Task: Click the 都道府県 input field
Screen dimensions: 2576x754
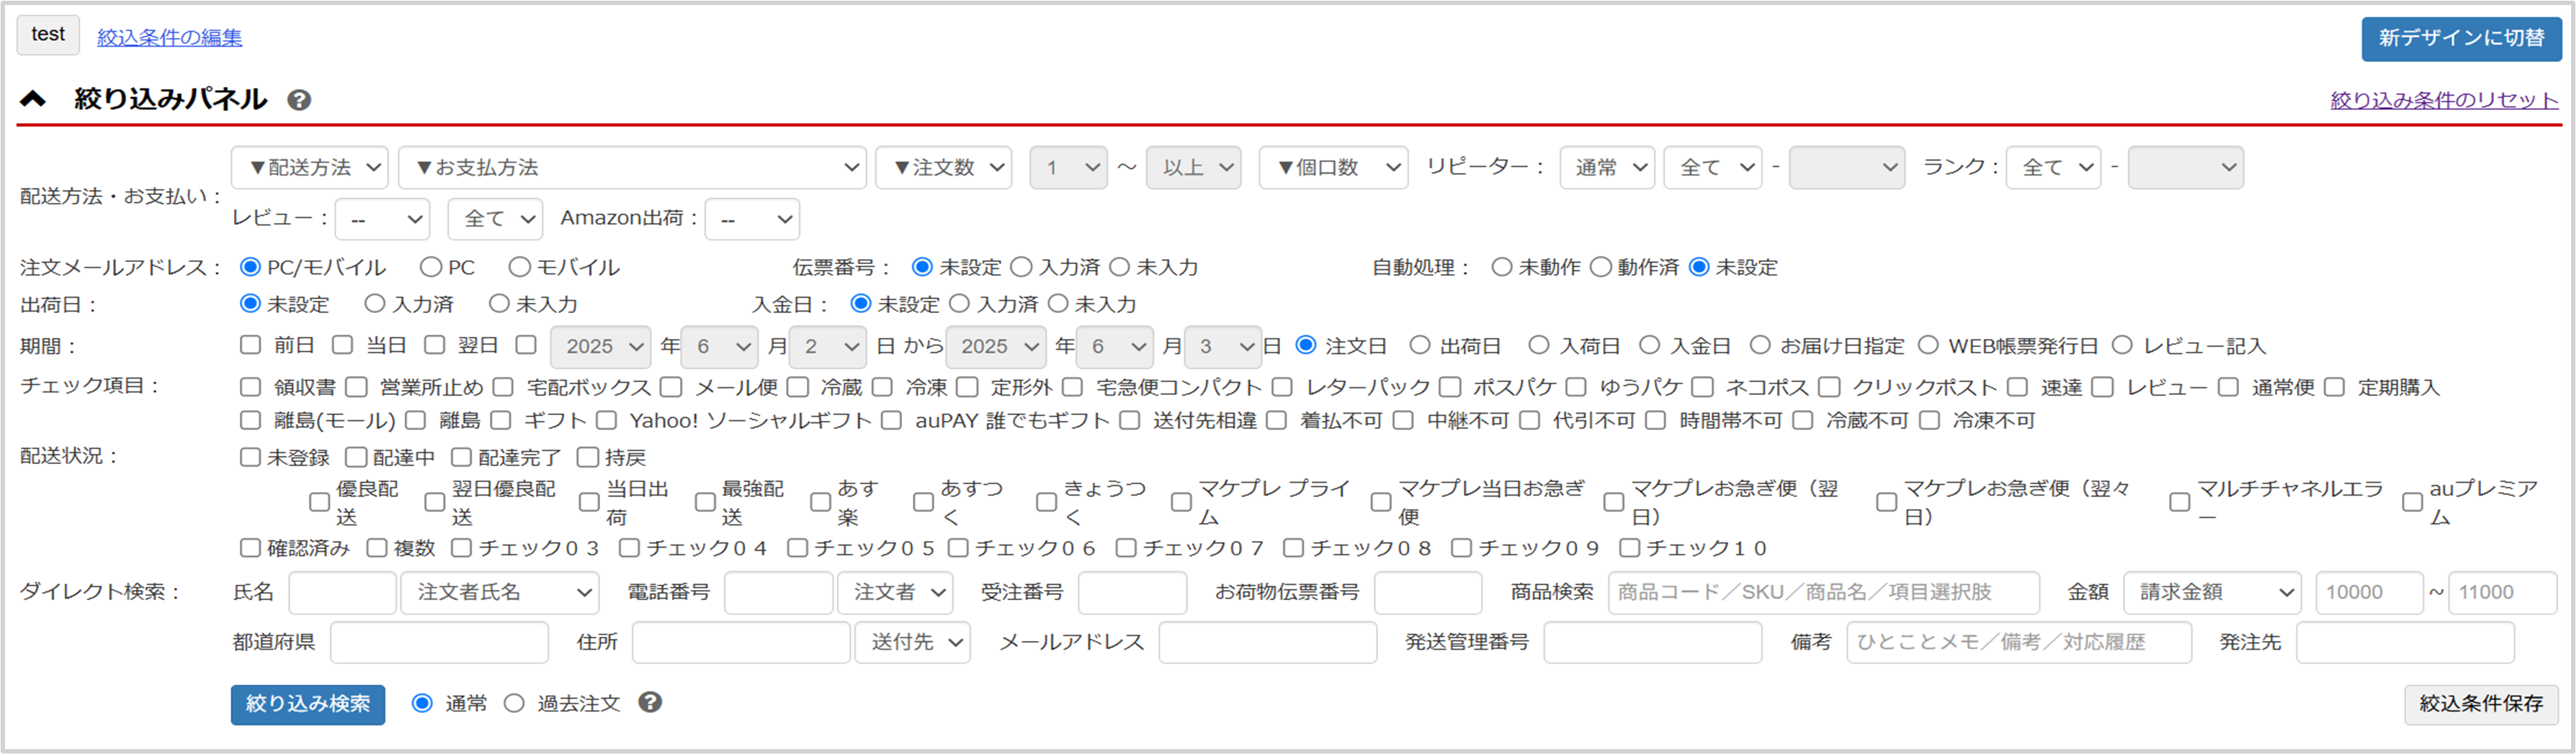Action: [x=439, y=642]
